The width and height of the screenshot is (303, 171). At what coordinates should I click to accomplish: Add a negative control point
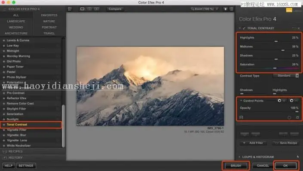click(294, 101)
